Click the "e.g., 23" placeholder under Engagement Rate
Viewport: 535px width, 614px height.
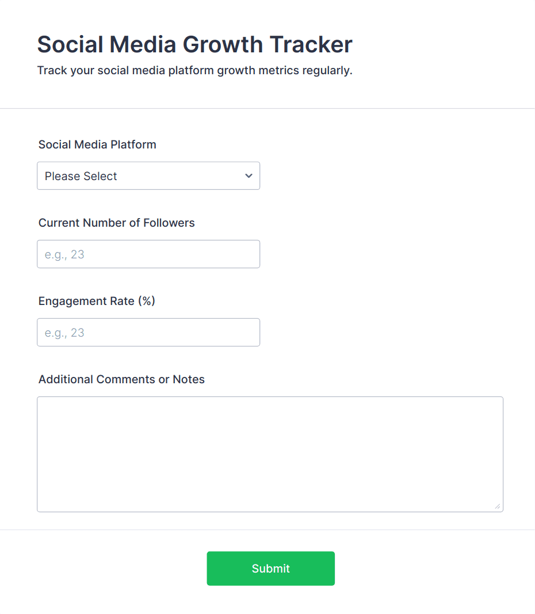(64, 333)
